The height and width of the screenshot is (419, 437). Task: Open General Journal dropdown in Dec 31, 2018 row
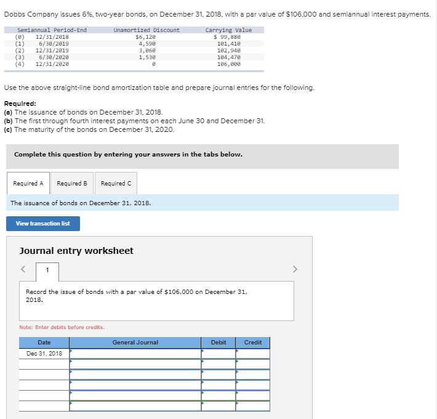point(135,354)
